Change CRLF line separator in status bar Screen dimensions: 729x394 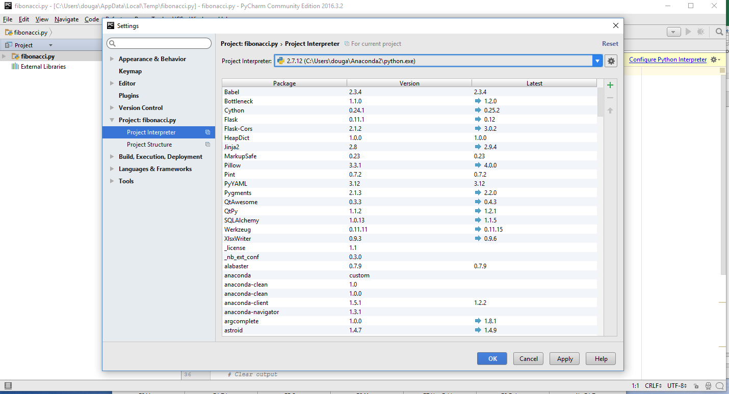coord(653,386)
